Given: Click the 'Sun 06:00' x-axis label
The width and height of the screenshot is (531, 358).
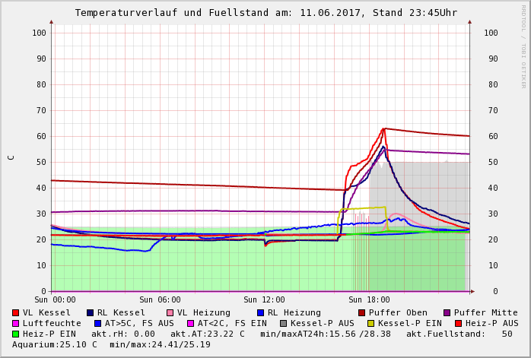Looking at the screenshot, I should 161,300.
